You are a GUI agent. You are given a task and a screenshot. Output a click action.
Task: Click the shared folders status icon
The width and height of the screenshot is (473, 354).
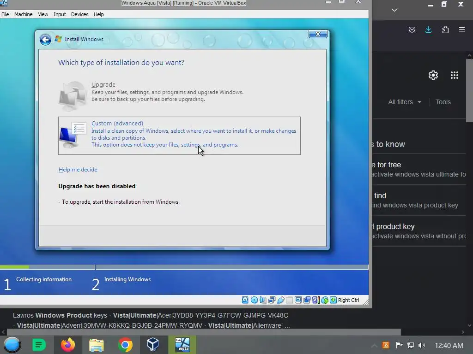[x=289, y=300]
